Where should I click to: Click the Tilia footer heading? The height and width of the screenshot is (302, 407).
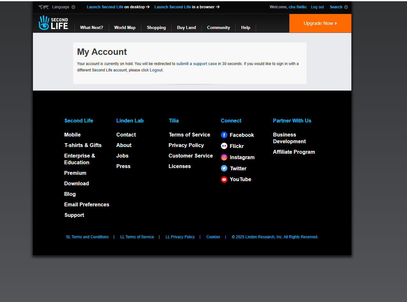174,121
